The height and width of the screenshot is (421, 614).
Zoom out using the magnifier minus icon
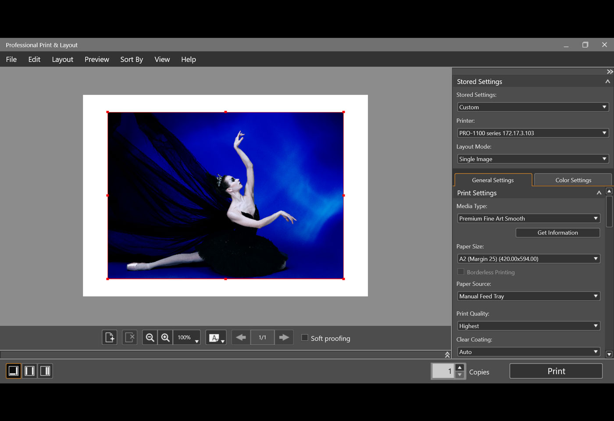[150, 337]
